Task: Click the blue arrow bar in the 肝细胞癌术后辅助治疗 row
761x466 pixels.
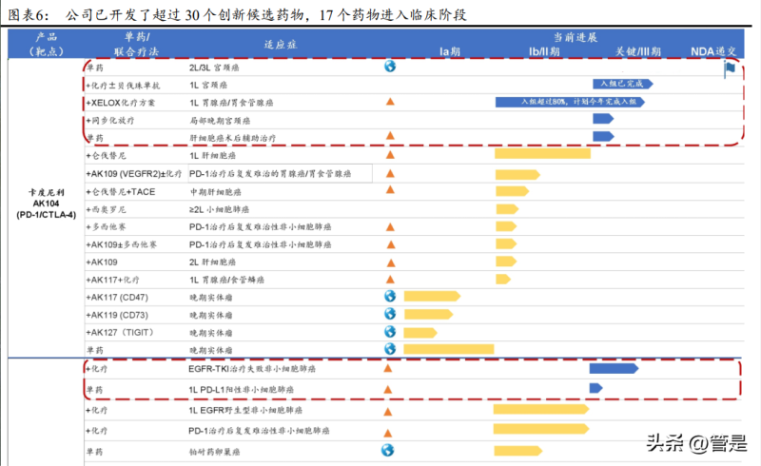Action: 603,136
